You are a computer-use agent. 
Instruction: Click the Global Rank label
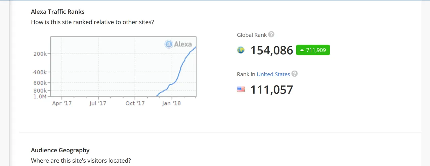coord(252,35)
